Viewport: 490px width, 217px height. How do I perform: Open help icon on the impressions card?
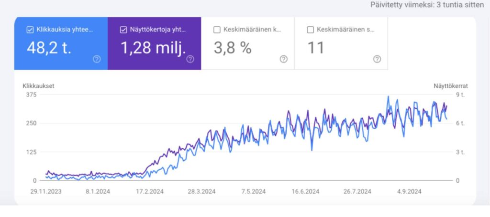coord(190,59)
